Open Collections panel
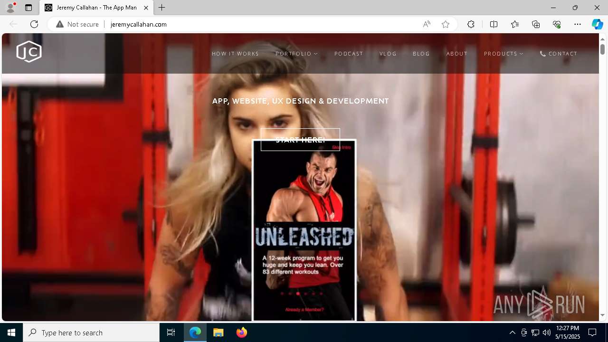 coord(536,24)
